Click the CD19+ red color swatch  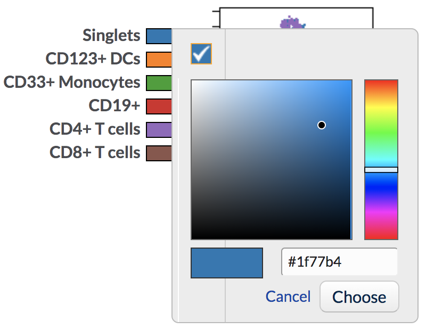pos(159,106)
